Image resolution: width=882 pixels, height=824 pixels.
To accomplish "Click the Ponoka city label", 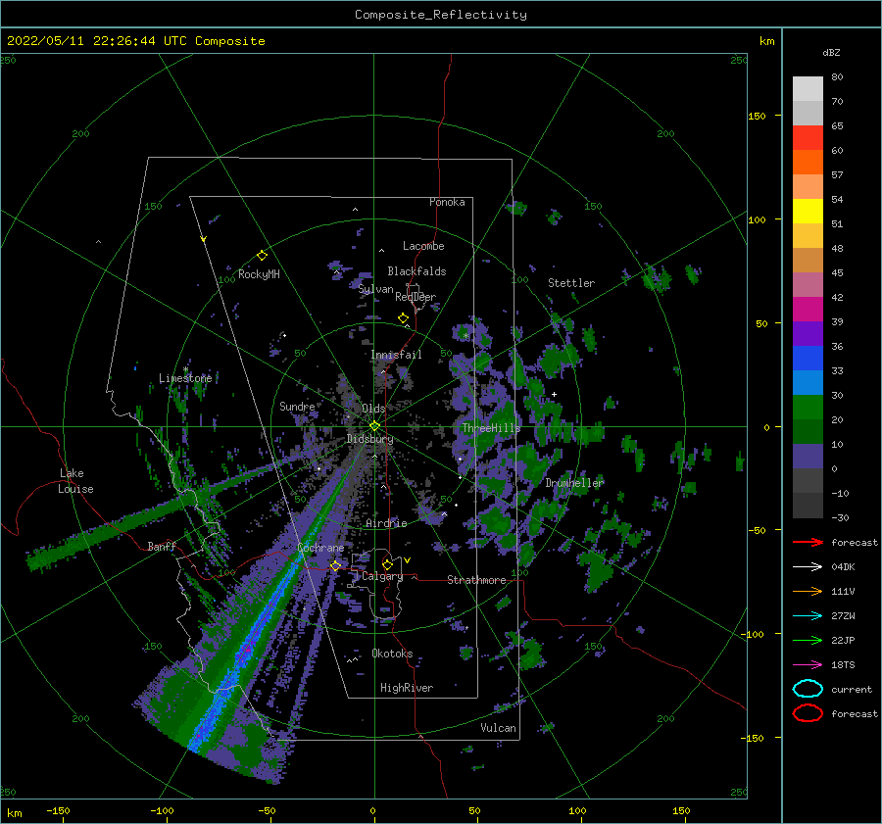I will click(x=447, y=202).
